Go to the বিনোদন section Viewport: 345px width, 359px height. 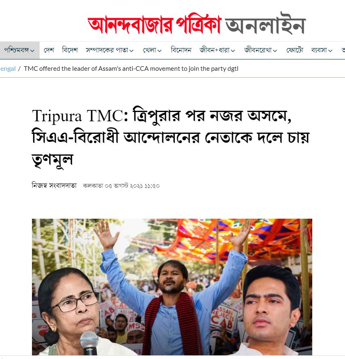[181, 50]
